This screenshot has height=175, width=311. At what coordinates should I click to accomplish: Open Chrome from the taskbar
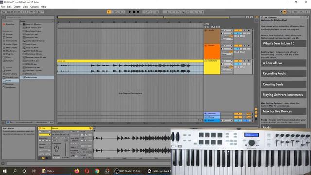tap(97, 171)
